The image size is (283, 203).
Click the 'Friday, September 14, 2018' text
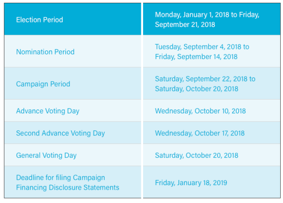pos(196,57)
